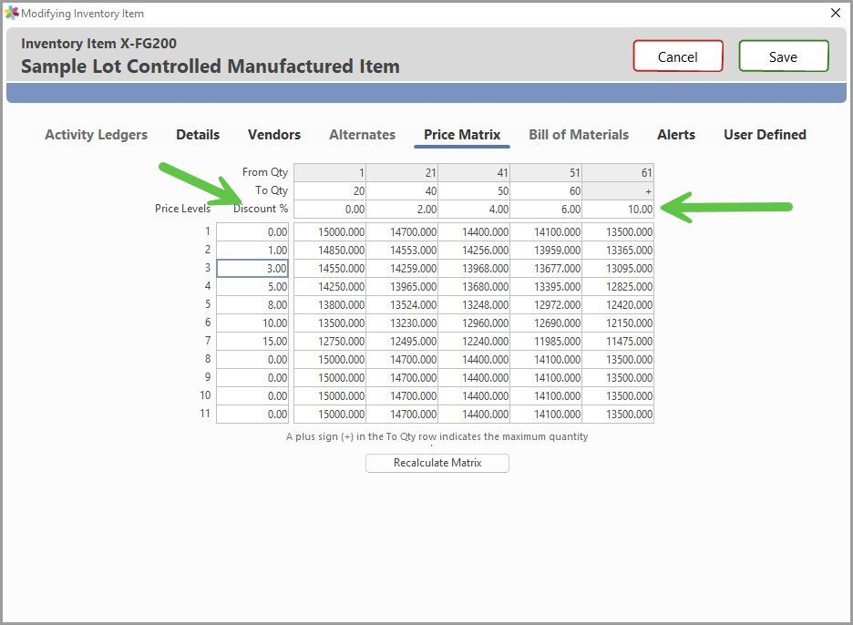Click the To Qty 40 cell

[x=402, y=191]
